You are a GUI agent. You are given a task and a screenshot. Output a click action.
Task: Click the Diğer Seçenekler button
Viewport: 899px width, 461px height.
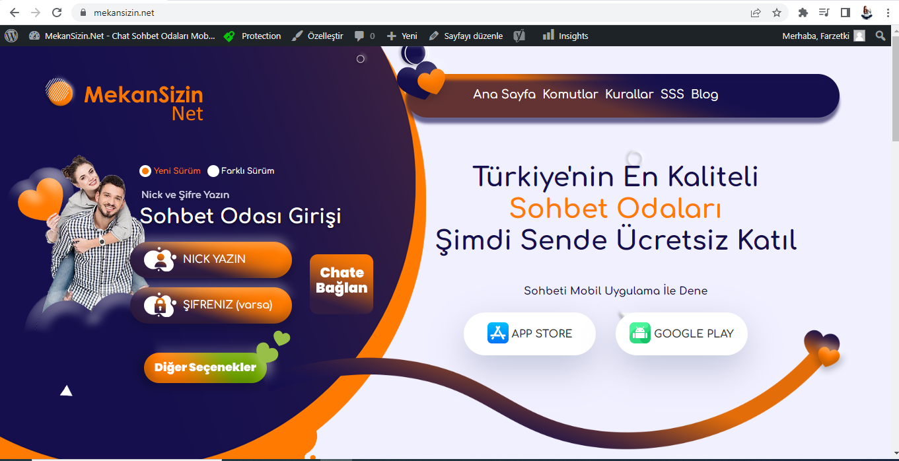coord(205,367)
